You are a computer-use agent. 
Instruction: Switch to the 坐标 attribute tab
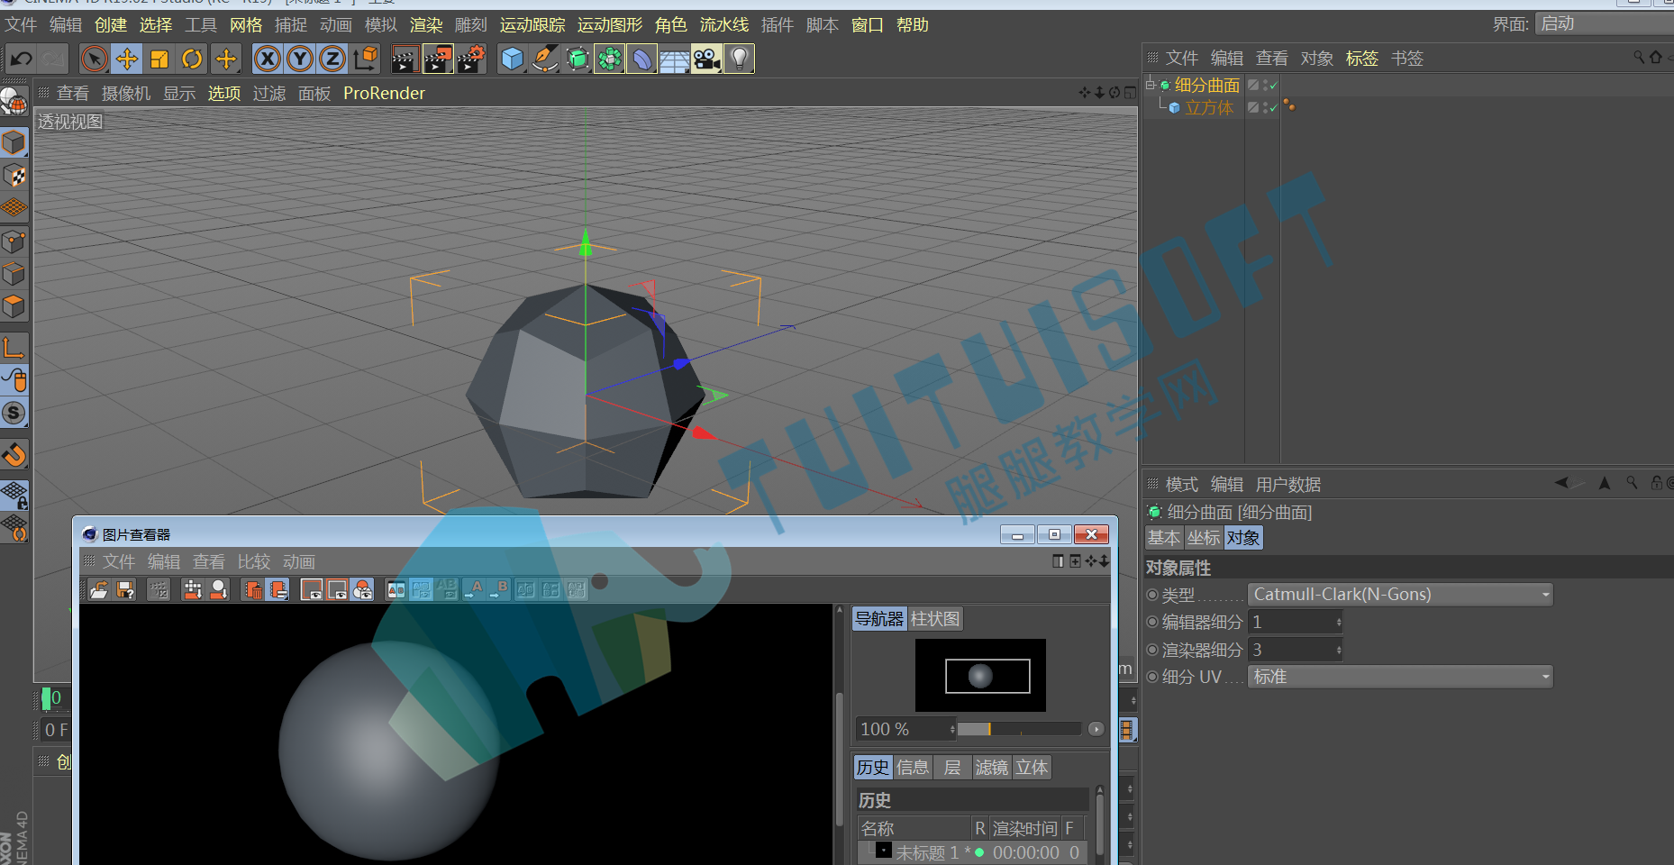coord(1203,538)
